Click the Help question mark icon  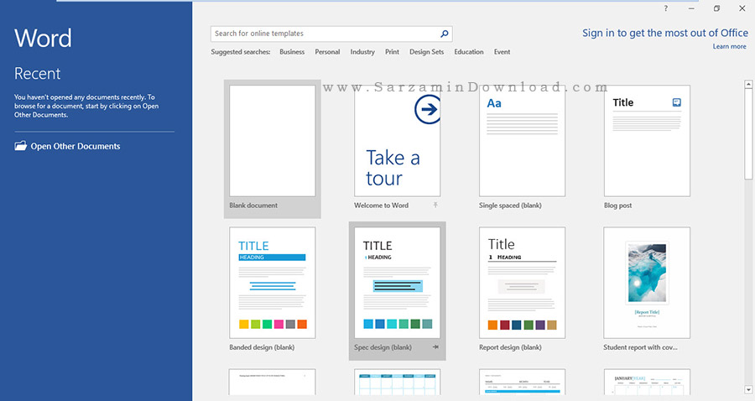click(x=666, y=8)
